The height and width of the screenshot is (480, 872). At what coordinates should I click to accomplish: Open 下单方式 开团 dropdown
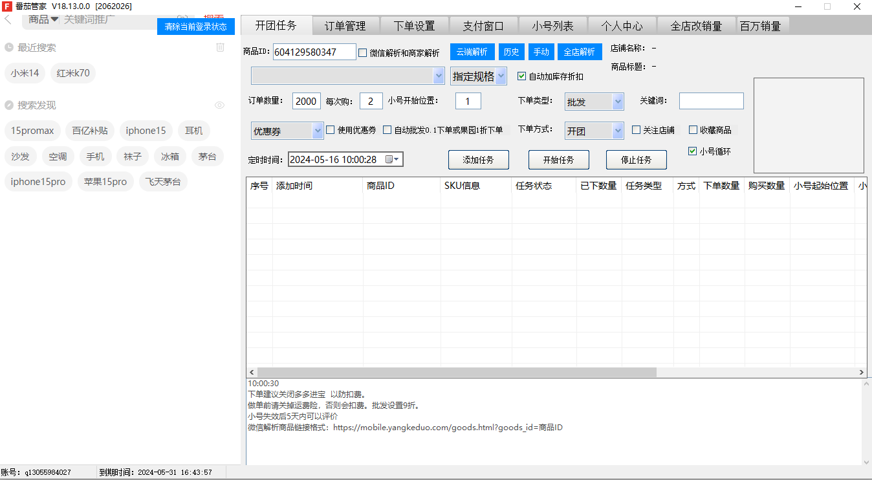594,131
